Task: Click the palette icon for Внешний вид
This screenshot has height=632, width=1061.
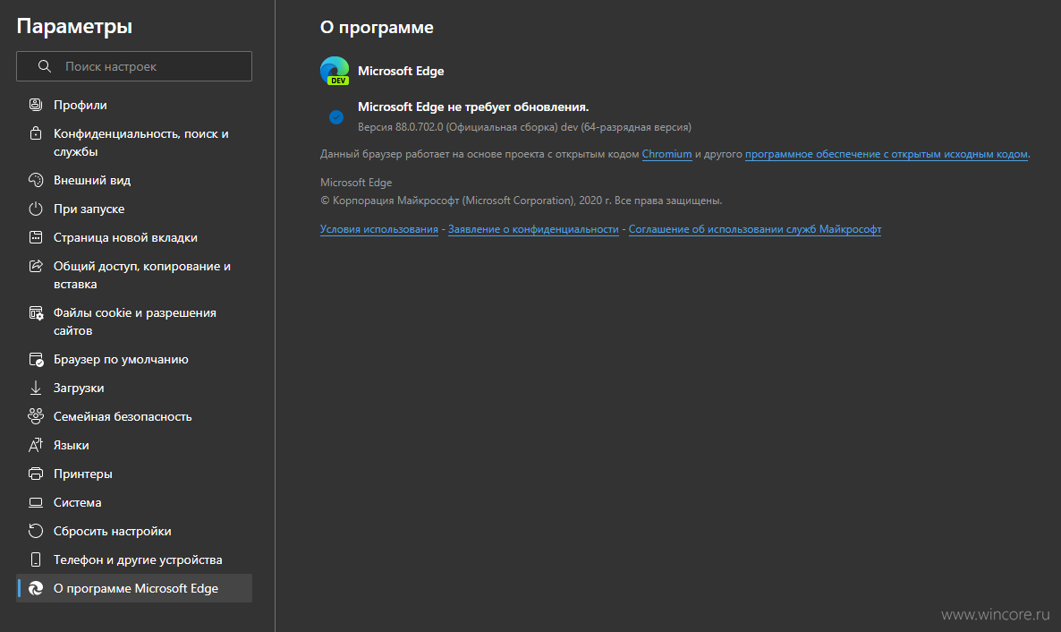Action: coord(36,180)
